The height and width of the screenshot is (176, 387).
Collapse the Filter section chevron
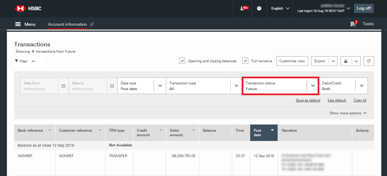click(x=33, y=61)
